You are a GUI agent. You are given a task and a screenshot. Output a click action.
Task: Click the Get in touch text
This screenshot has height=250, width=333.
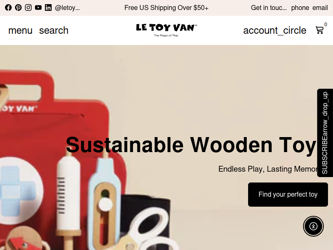click(268, 7)
